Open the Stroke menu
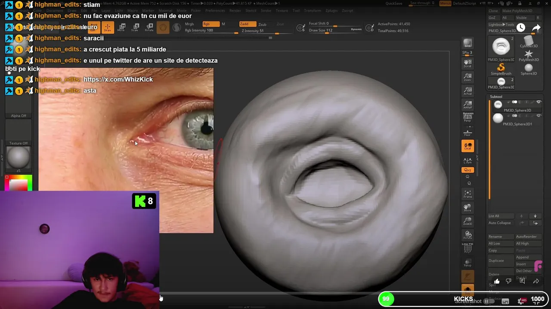The width and height of the screenshot is (551, 309). 266,11
